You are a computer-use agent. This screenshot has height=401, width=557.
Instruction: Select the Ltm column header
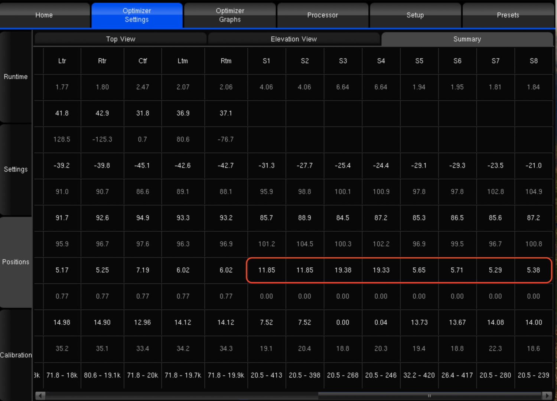tap(183, 61)
